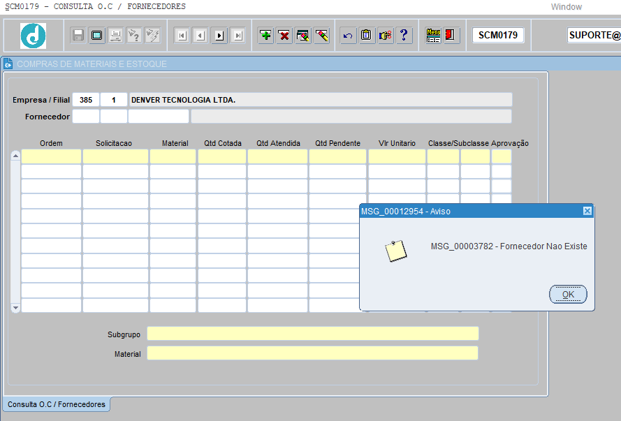Go to the previous record
Screen dimensions: 621x421
point(200,36)
